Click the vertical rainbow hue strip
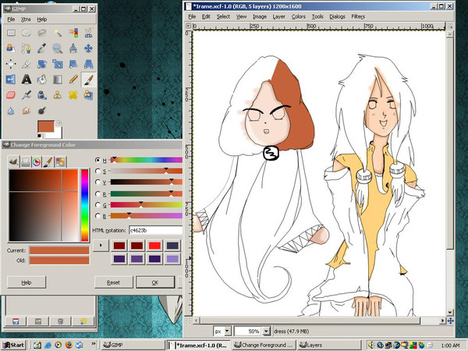 (85, 205)
